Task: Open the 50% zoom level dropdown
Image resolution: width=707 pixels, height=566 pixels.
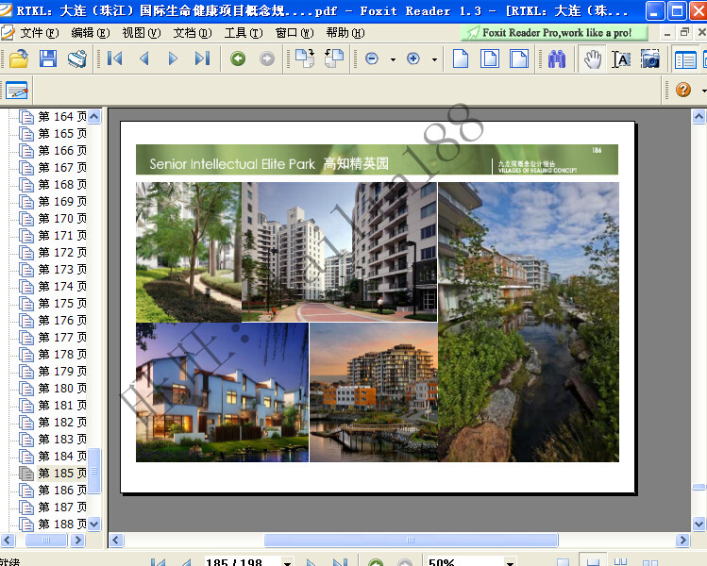Action: pyautogui.click(x=510, y=562)
